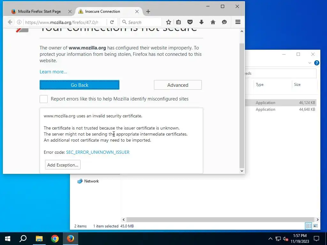
Task: Save page to Pocket
Action: 190,22
